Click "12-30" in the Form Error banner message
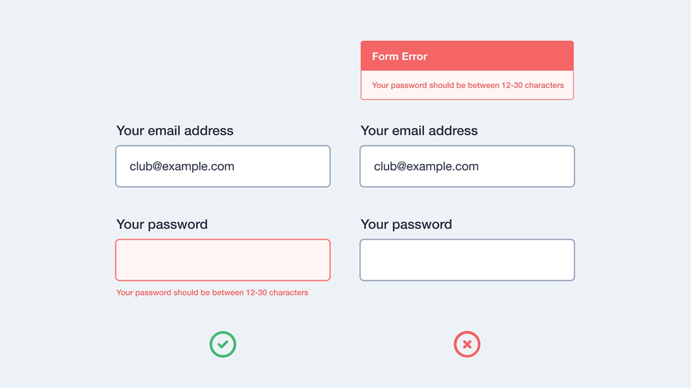 click(x=512, y=85)
